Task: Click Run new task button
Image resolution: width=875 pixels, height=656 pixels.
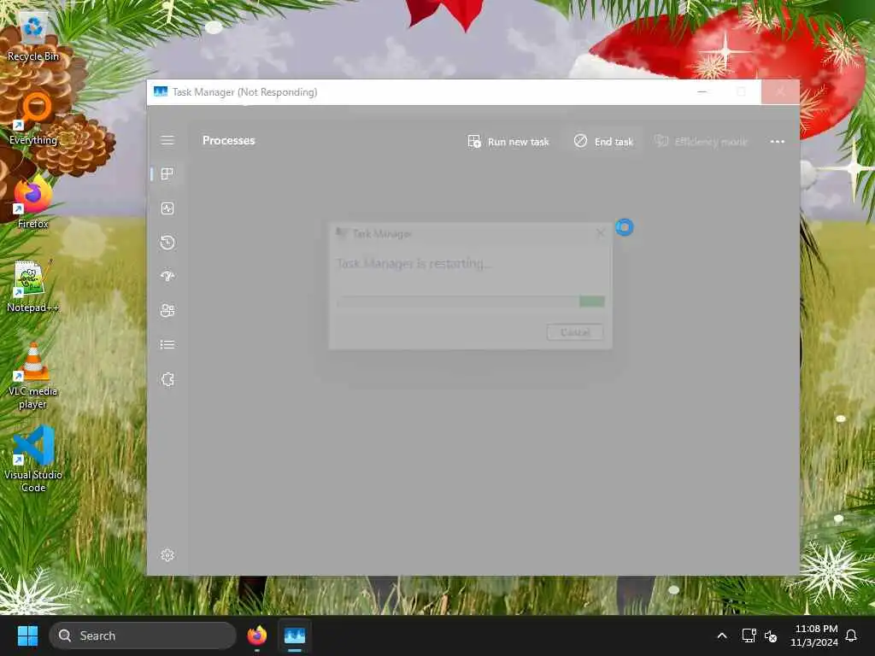Action: (x=508, y=142)
